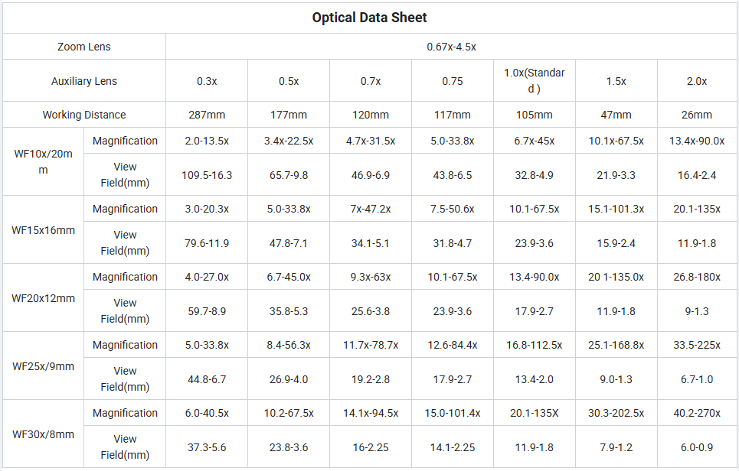This screenshot has width=739, height=471.
Task: Click the WF10x/20mm eyepiece label
Action: click(43, 161)
